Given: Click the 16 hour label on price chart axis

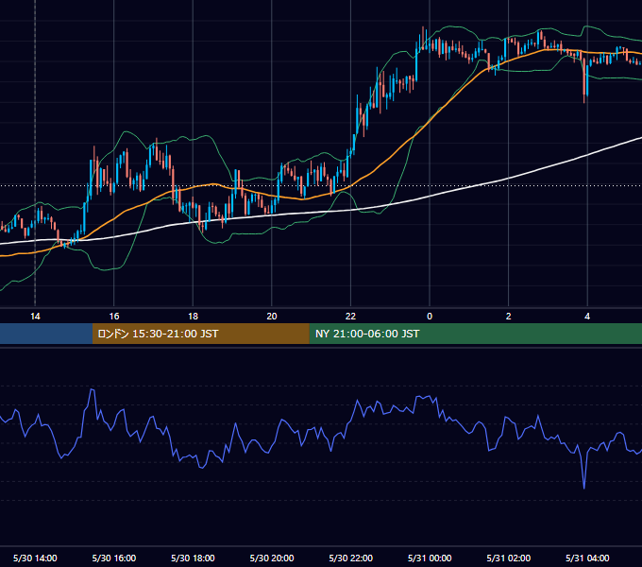Looking at the screenshot, I should coord(114,317).
